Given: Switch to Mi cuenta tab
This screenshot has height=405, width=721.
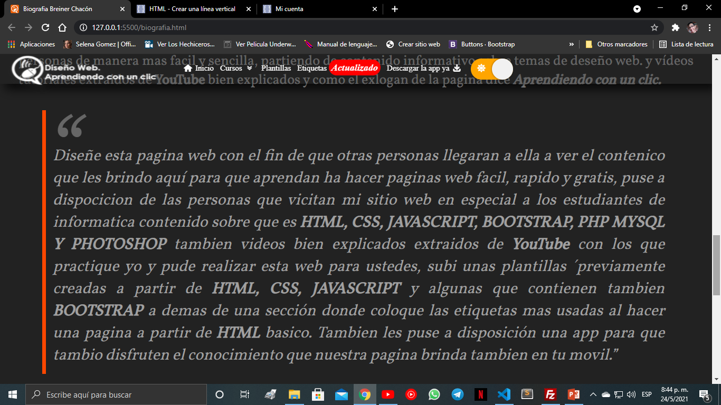Looking at the screenshot, I should [x=320, y=9].
